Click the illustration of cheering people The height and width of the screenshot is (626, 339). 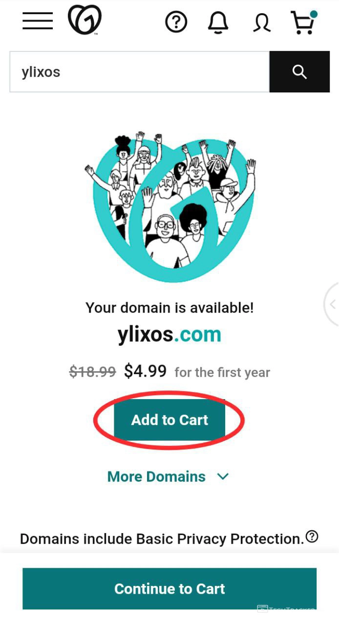[169, 205]
